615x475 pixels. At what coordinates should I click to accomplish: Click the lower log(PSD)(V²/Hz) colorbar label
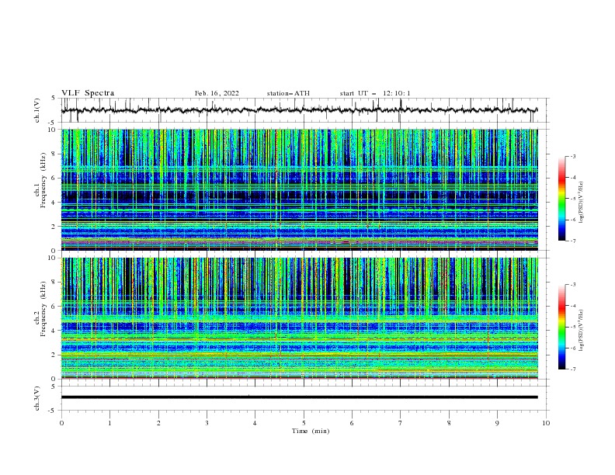[x=582, y=331]
